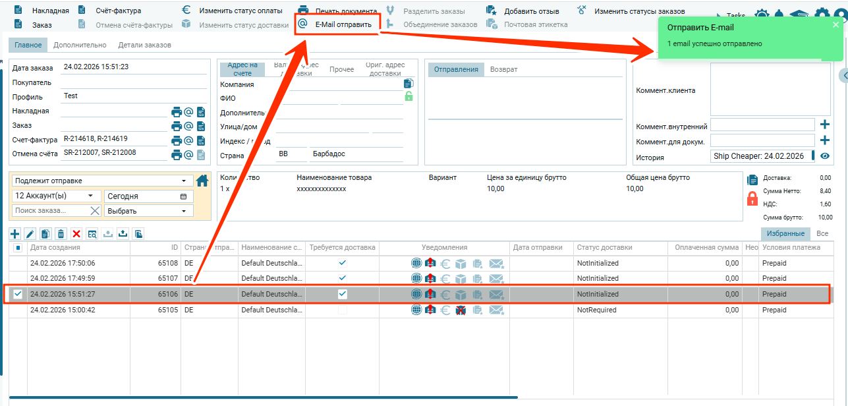Image resolution: width=848 pixels, height=406 pixels.
Task: Click the 'Поиск заказа...' search field
Action: point(50,211)
